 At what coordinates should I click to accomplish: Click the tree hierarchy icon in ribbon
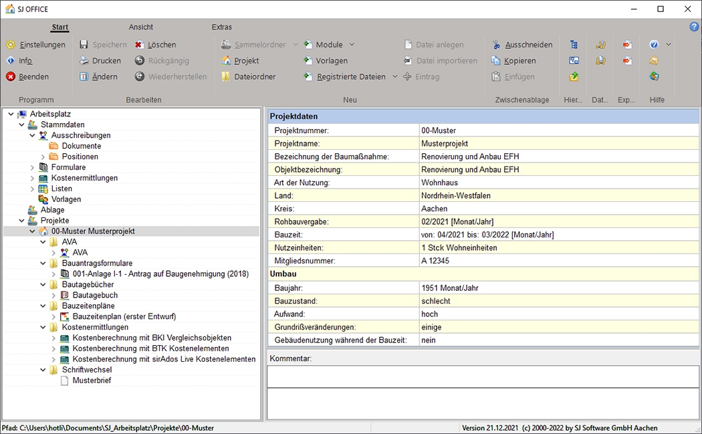coord(574,45)
